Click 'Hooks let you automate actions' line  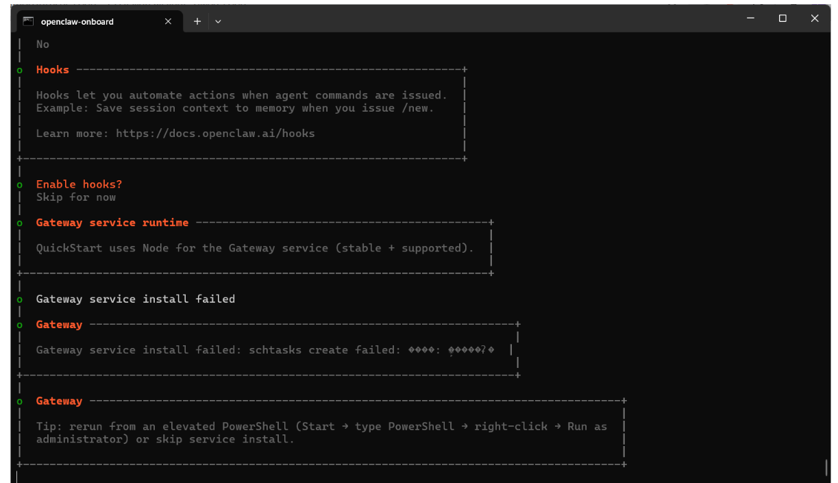coord(242,95)
